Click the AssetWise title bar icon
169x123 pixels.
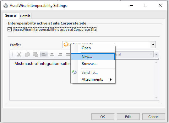6,5
